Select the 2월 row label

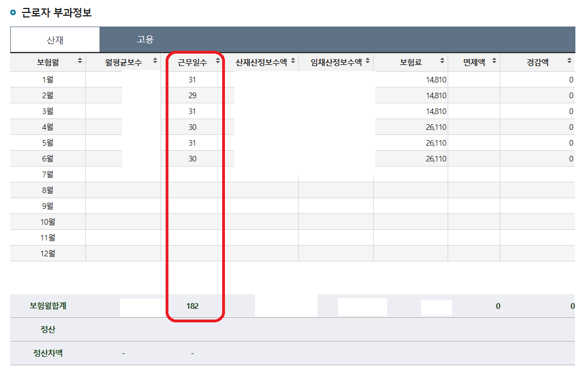[47, 95]
